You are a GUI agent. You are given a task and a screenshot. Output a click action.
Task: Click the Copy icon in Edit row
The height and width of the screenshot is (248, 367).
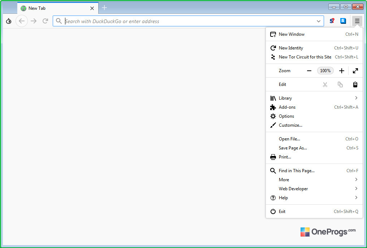coord(340,84)
